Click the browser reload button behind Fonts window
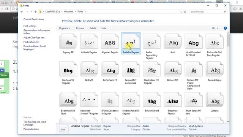The width and height of the screenshot is (243, 137). tap(7, 9)
